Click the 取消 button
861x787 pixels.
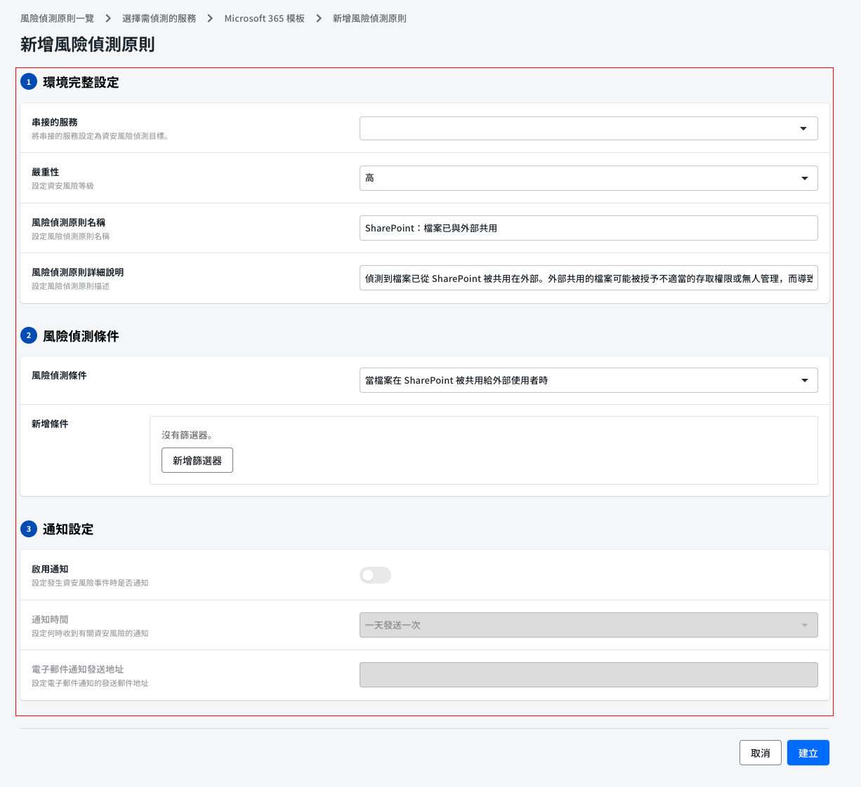[761, 753]
